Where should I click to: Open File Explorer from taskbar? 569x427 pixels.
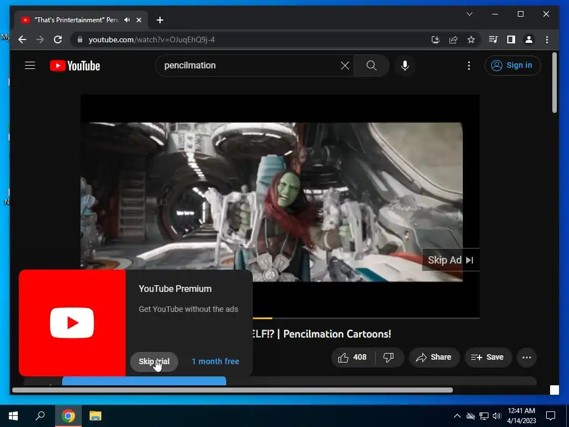pyautogui.click(x=95, y=416)
